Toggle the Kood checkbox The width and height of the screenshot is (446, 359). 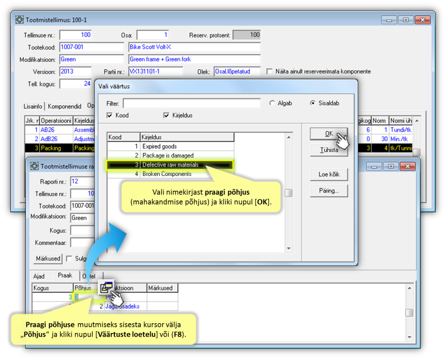110,115
